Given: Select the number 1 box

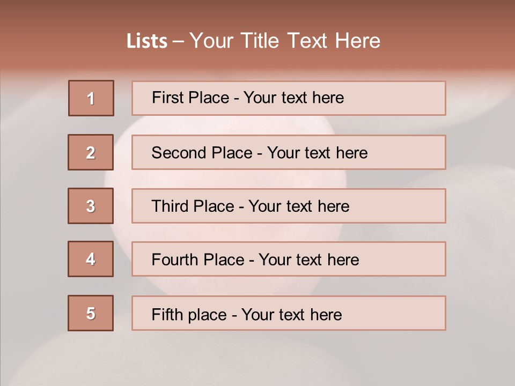Looking at the screenshot, I should pyautogui.click(x=91, y=98).
